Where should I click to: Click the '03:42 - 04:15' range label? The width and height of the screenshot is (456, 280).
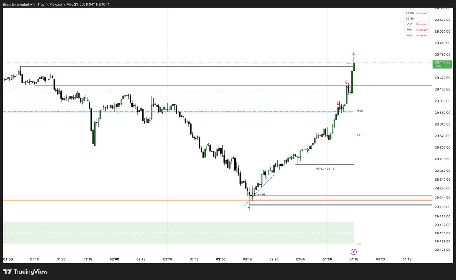pos(325,168)
